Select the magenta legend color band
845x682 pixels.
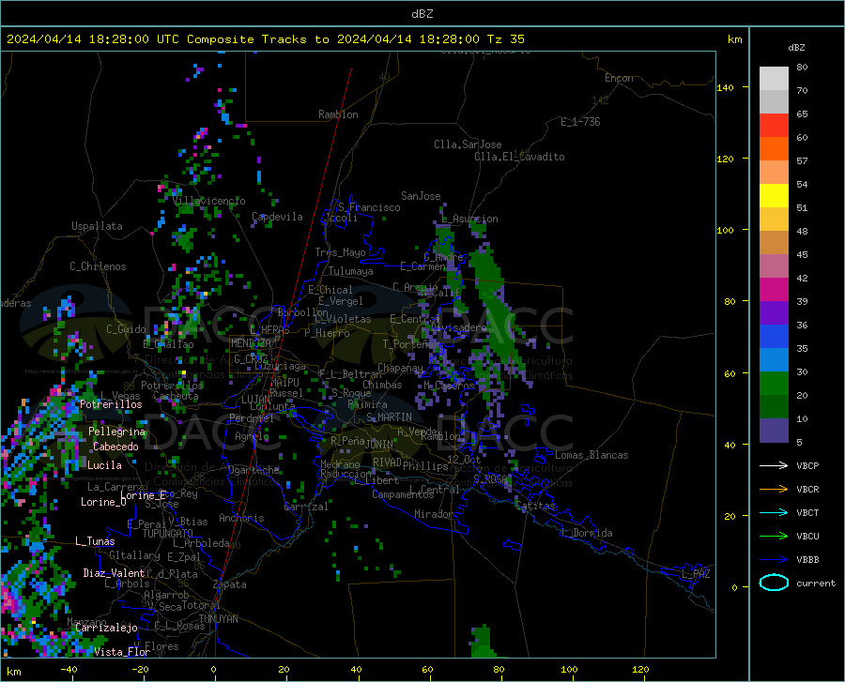[x=774, y=290]
